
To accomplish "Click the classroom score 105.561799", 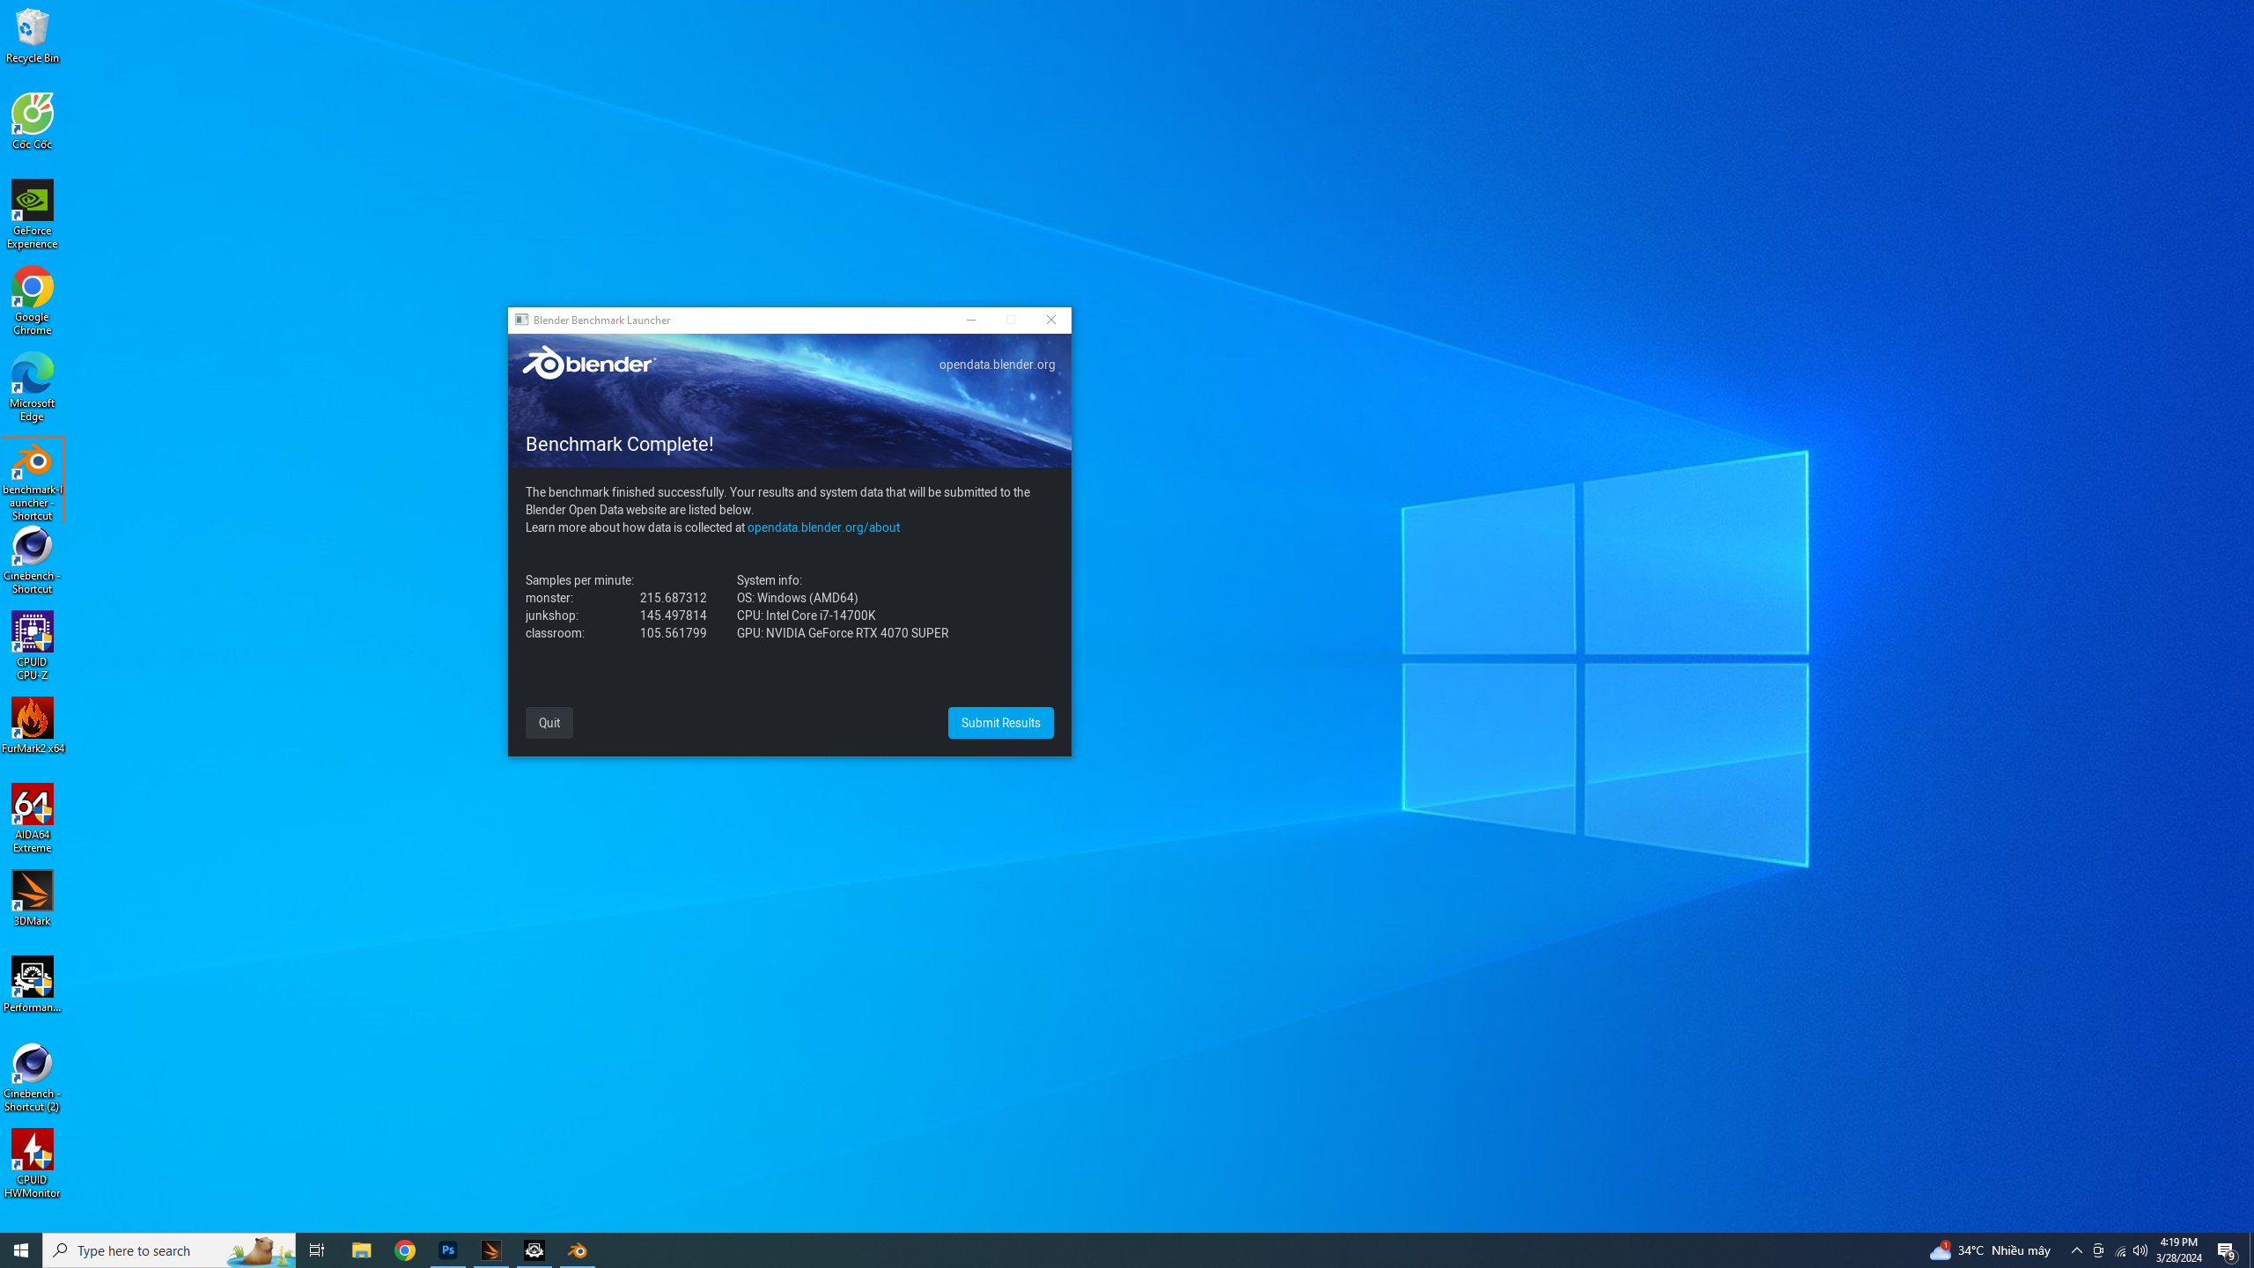I will click(x=673, y=633).
